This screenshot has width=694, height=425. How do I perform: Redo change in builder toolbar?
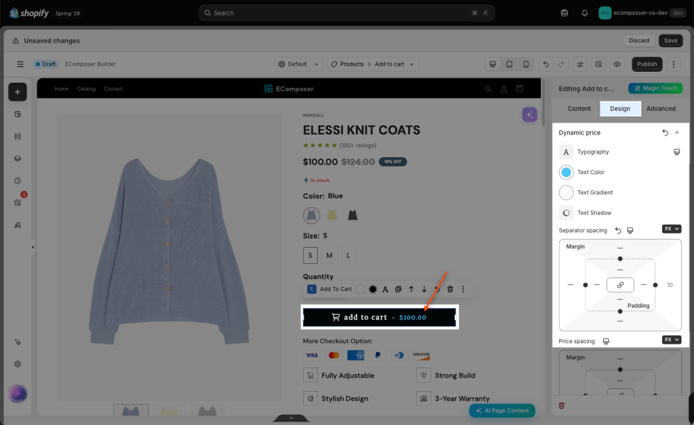561,64
